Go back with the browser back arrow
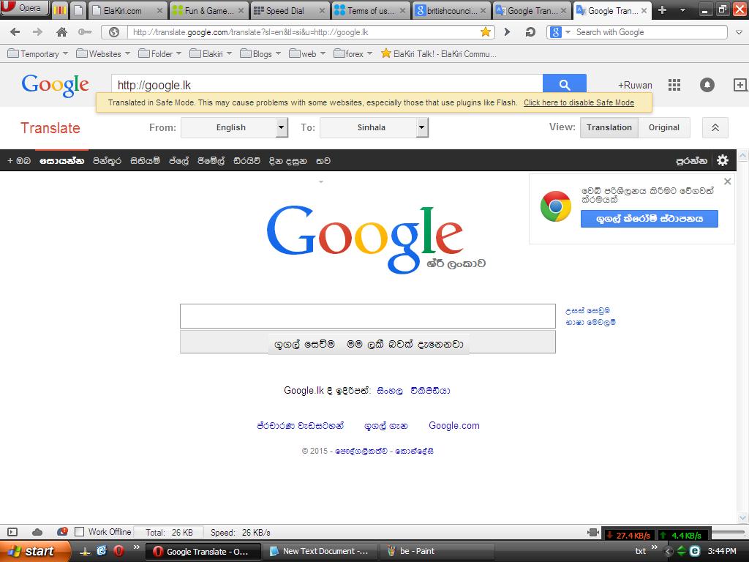This screenshot has height=562, width=749. [15, 32]
